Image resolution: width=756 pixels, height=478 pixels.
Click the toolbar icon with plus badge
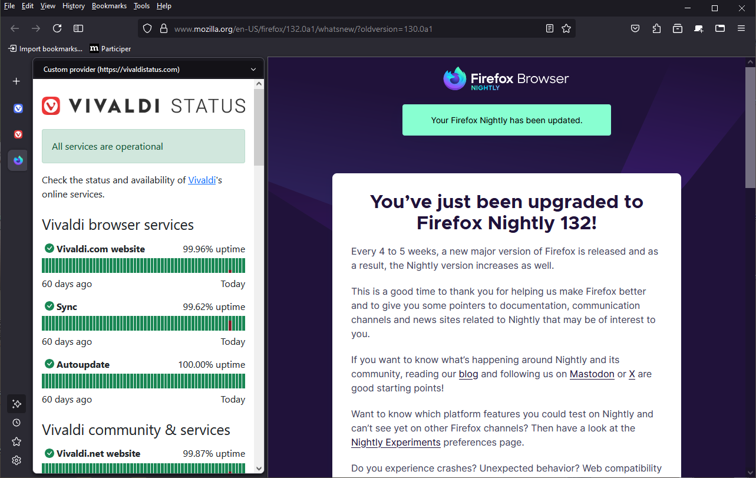pyautogui.click(x=699, y=28)
